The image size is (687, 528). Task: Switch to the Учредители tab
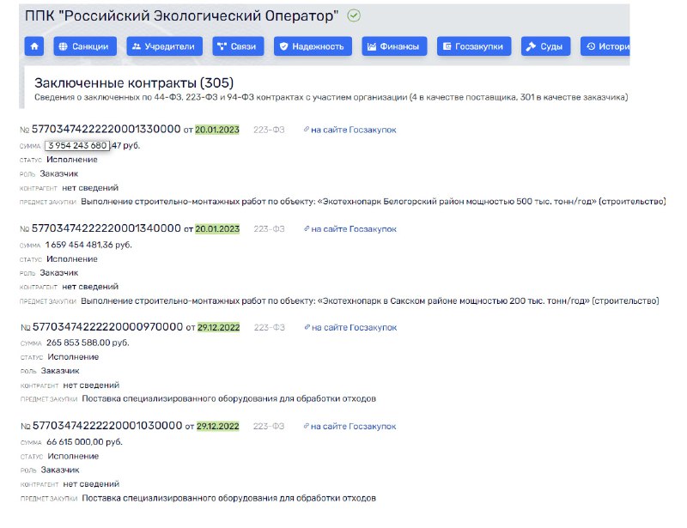point(164,46)
